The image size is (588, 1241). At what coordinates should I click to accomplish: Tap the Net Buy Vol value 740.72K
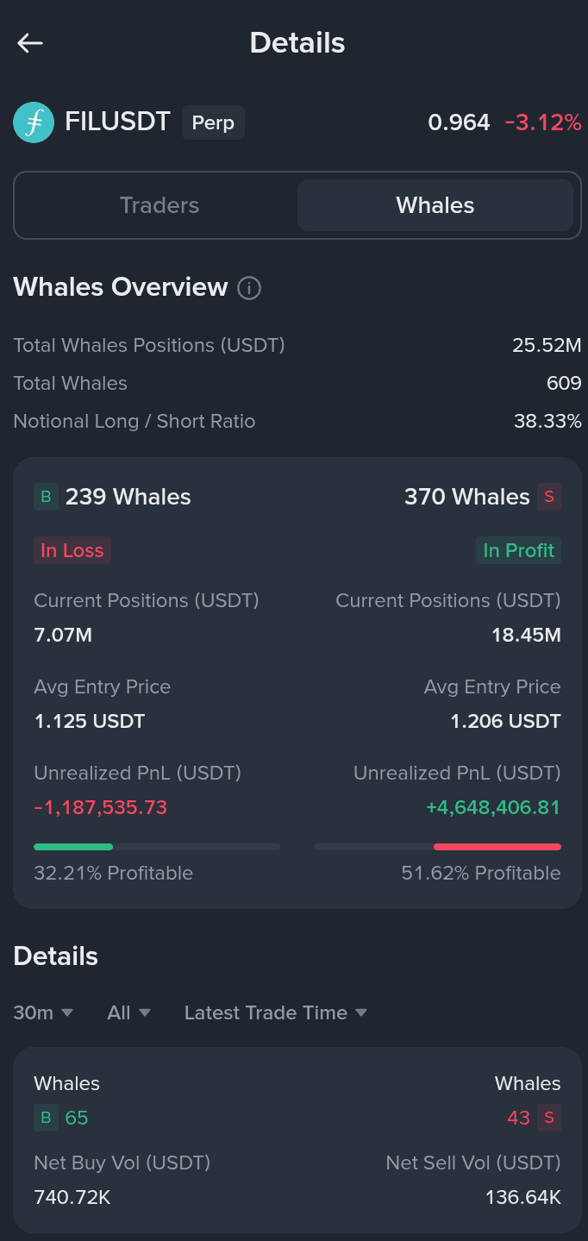(x=72, y=1197)
